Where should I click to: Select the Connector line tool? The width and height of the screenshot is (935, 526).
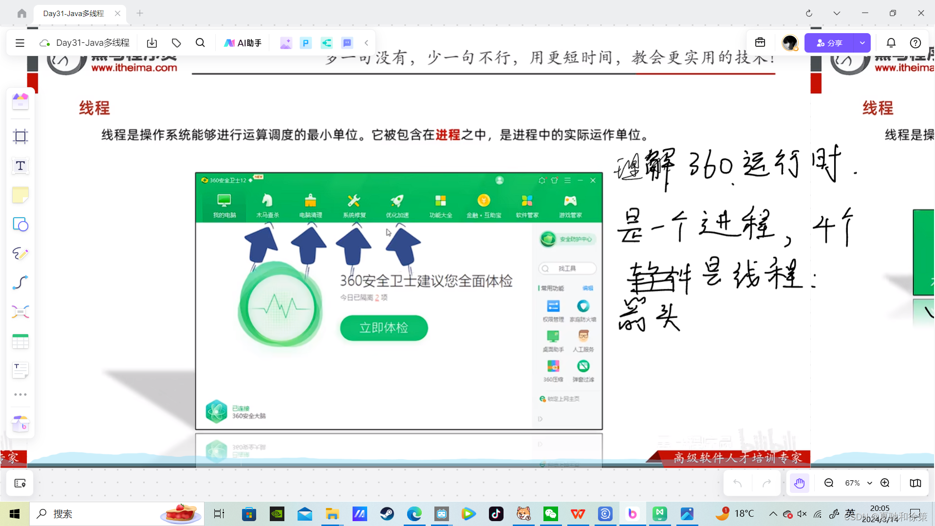tap(20, 282)
